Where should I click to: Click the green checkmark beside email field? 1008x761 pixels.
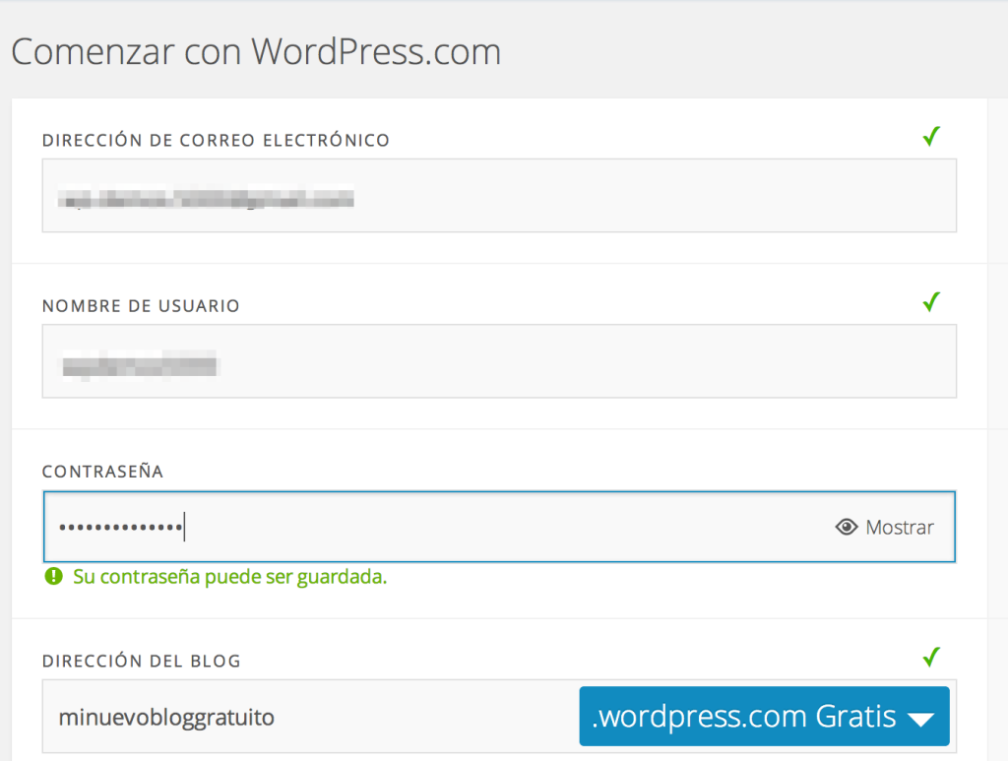click(x=931, y=137)
